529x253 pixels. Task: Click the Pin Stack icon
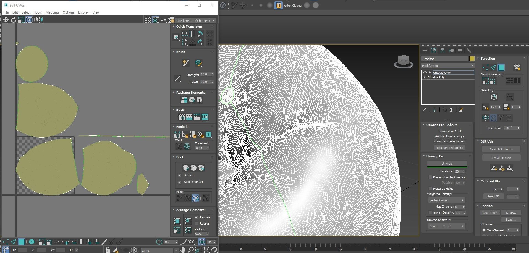(x=425, y=110)
